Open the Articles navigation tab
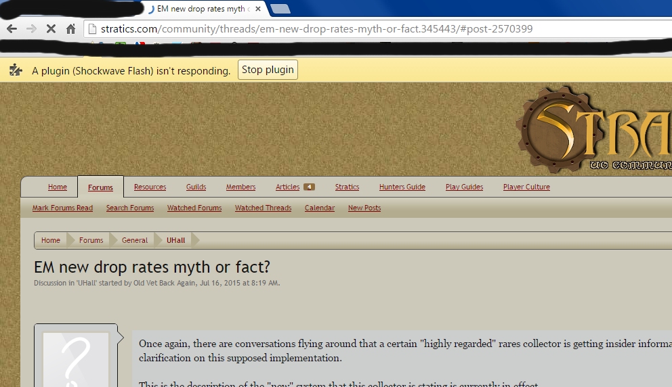The height and width of the screenshot is (387, 672). (288, 187)
